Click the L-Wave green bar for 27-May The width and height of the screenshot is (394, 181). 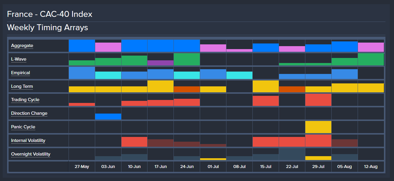click(x=82, y=63)
